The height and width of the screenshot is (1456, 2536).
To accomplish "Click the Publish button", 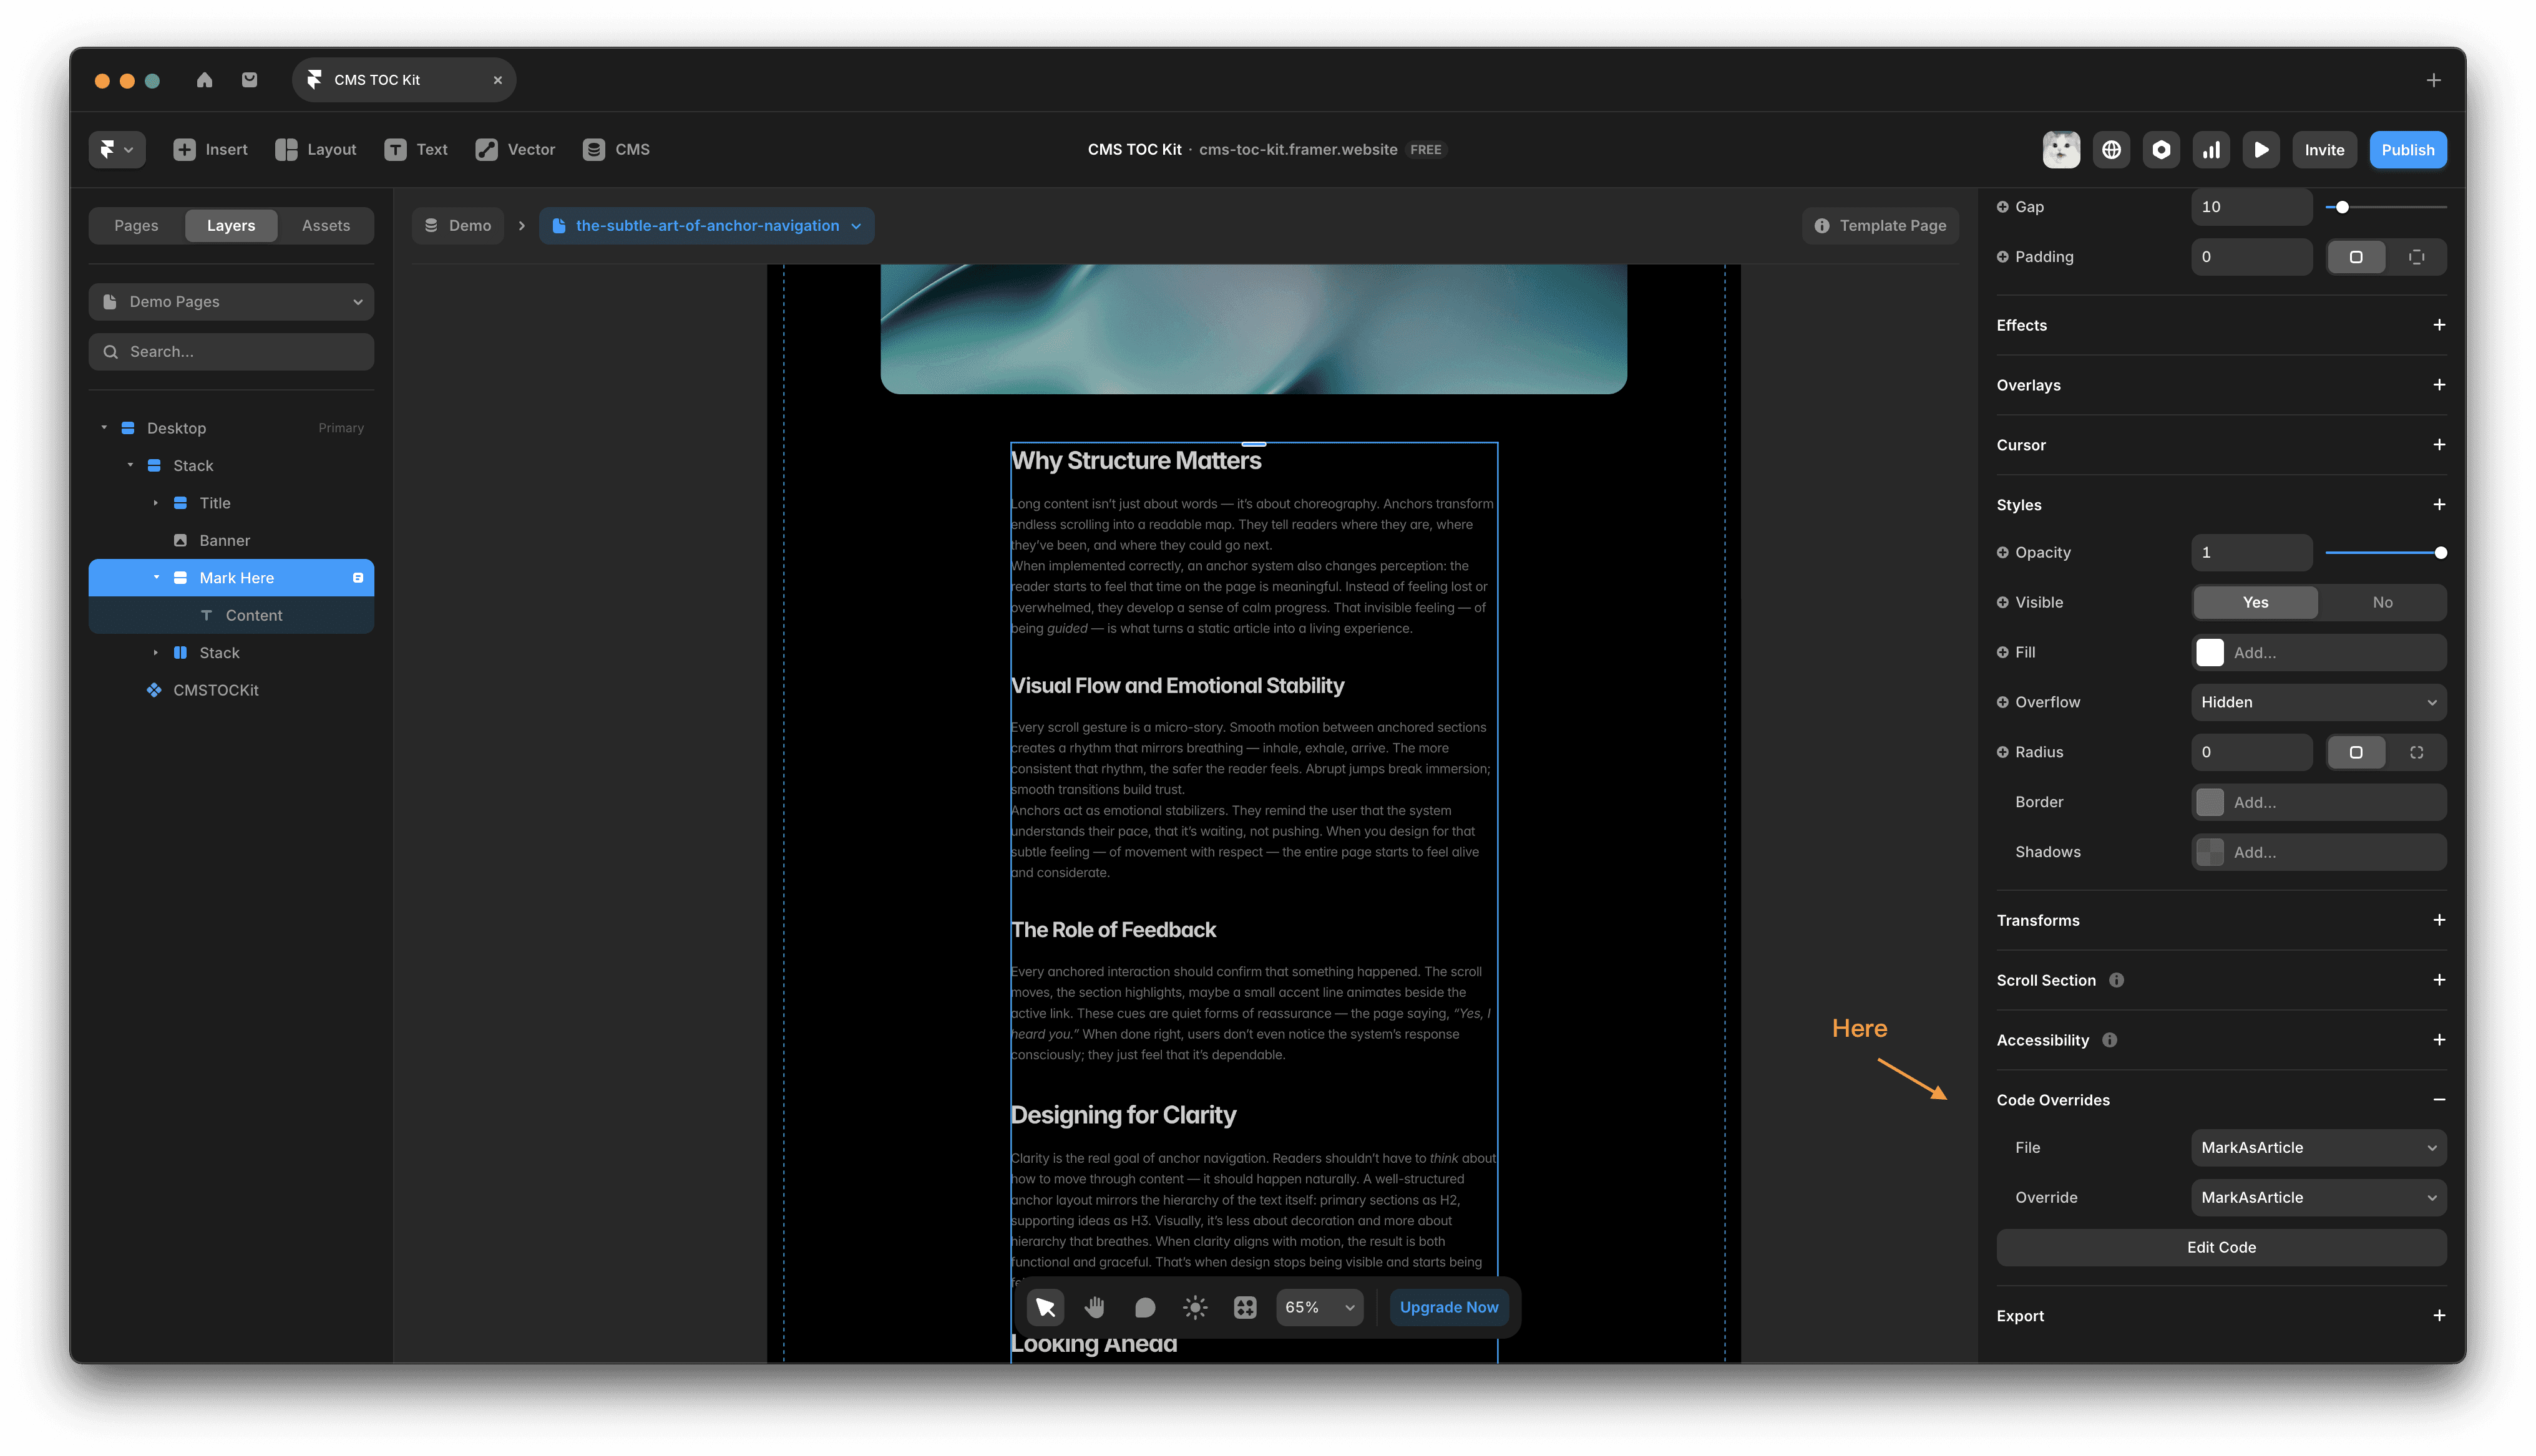I will tap(2407, 150).
